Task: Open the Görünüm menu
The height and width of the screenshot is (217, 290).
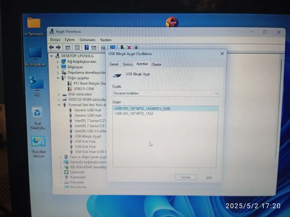Action: [x=87, y=40]
